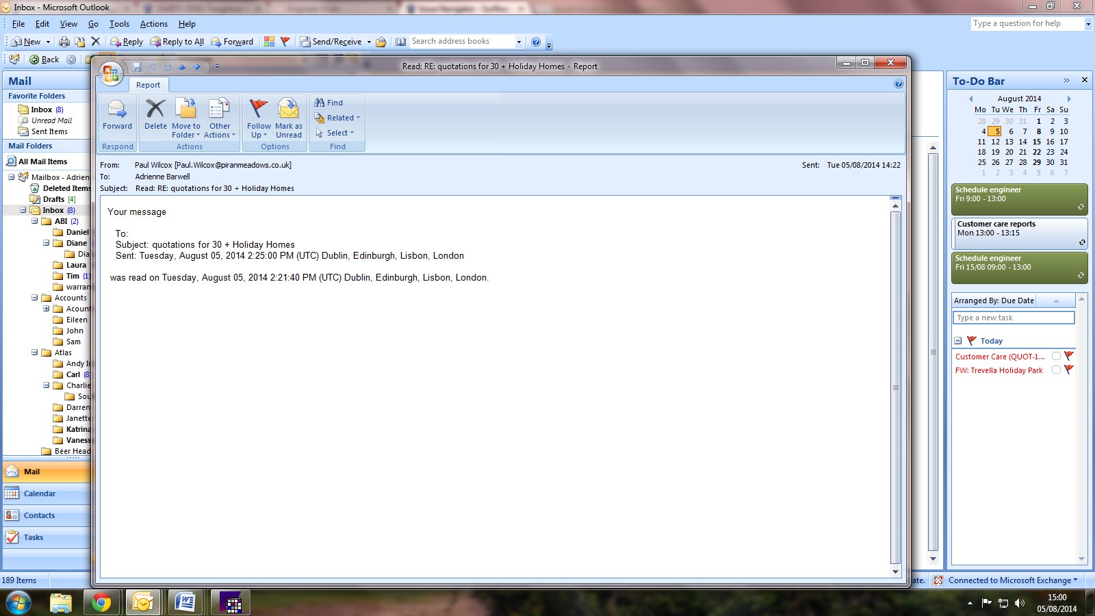Open the Select dropdown in the ribbon

tap(335, 133)
